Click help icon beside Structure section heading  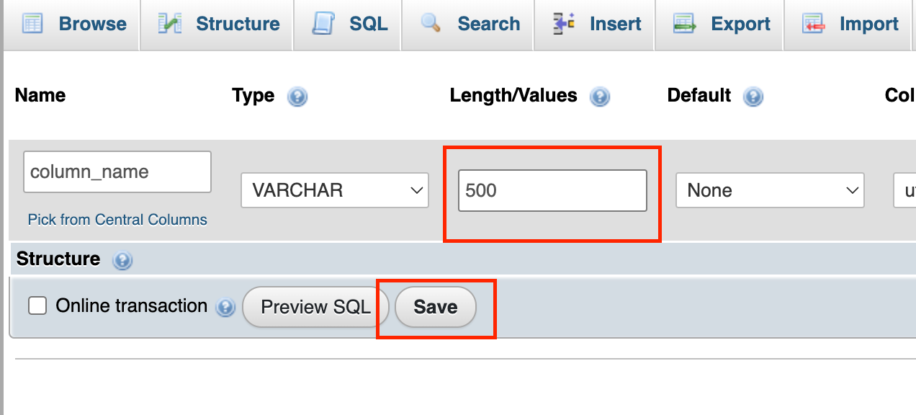tap(122, 262)
